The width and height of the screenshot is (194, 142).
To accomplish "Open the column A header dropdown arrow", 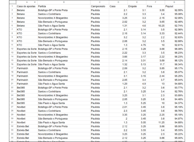I will (x=35, y=2).
